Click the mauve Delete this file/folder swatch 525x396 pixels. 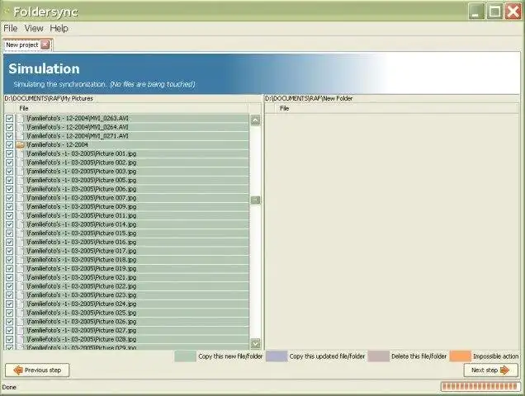coord(378,356)
